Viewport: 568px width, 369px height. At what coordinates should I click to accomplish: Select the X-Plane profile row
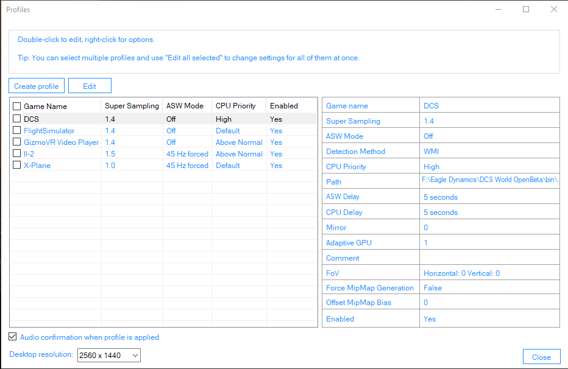coord(163,165)
